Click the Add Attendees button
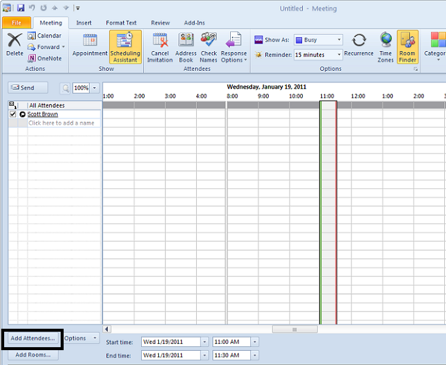The height and width of the screenshot is (365, 446). pyautogui.click(x=33, y=338)
